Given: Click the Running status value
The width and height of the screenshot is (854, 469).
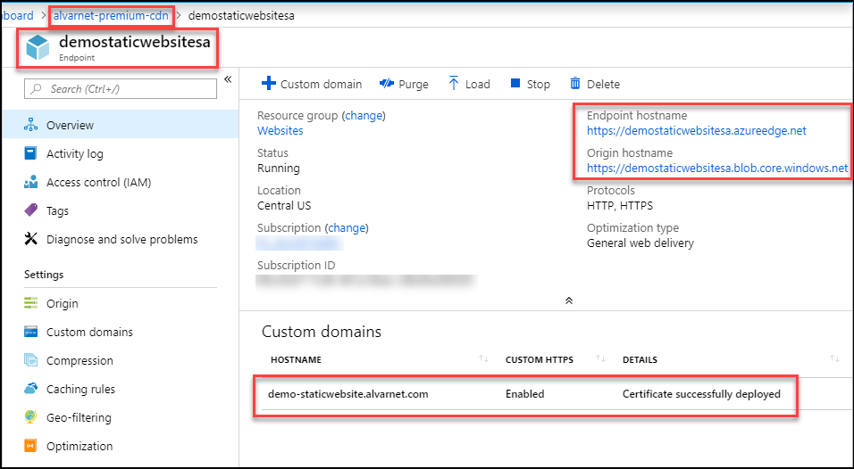Looking at the screenshot, I should point(279,168).
